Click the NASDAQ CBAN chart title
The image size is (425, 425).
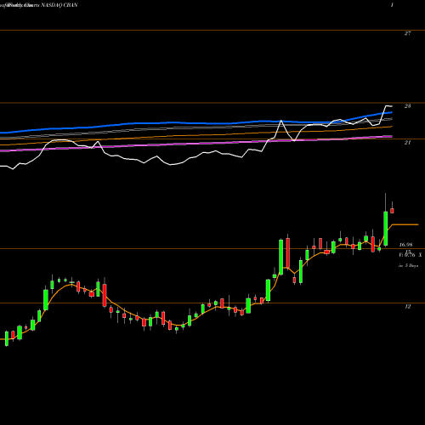[59, 5]
